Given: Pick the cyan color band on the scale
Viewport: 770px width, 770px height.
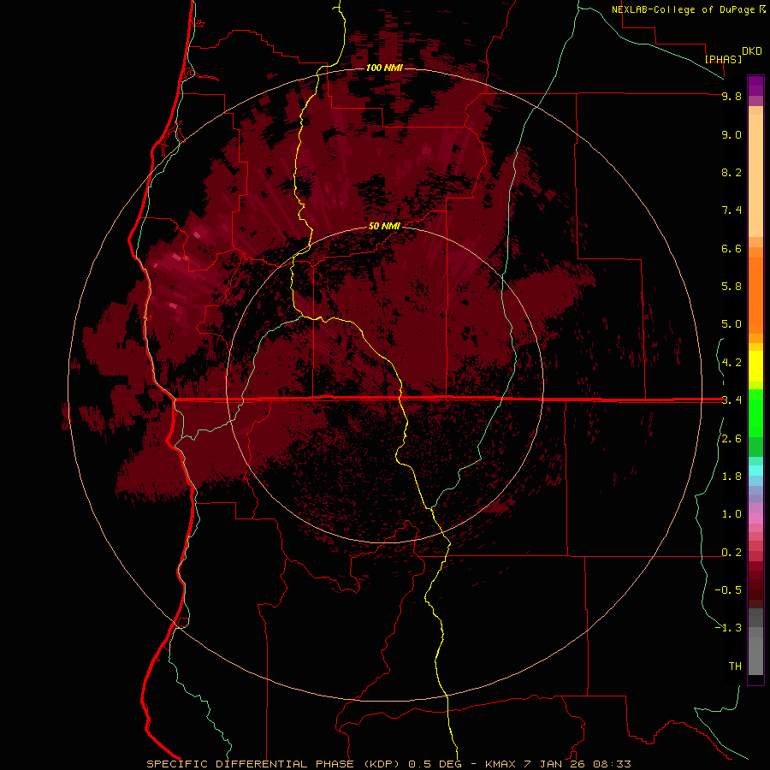Looking at the screenshot, I should (x=755, y=470).
